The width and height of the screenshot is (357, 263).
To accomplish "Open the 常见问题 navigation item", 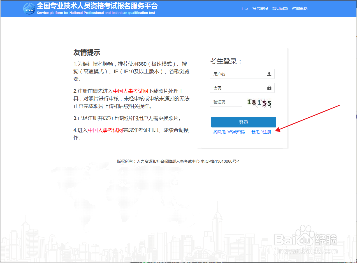I will tap(280, 9).
